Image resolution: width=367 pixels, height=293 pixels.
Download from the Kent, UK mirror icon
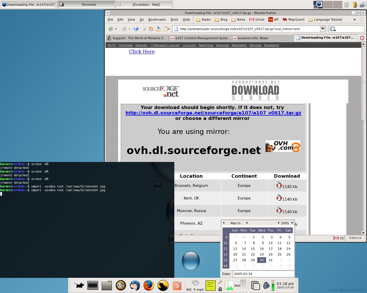[279, 198]
